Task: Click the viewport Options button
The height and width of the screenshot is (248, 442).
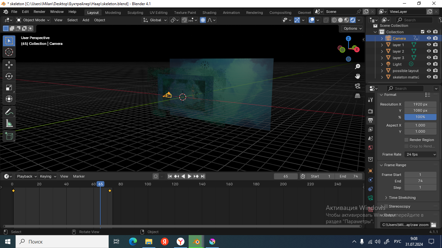Action: pos(352,28)
